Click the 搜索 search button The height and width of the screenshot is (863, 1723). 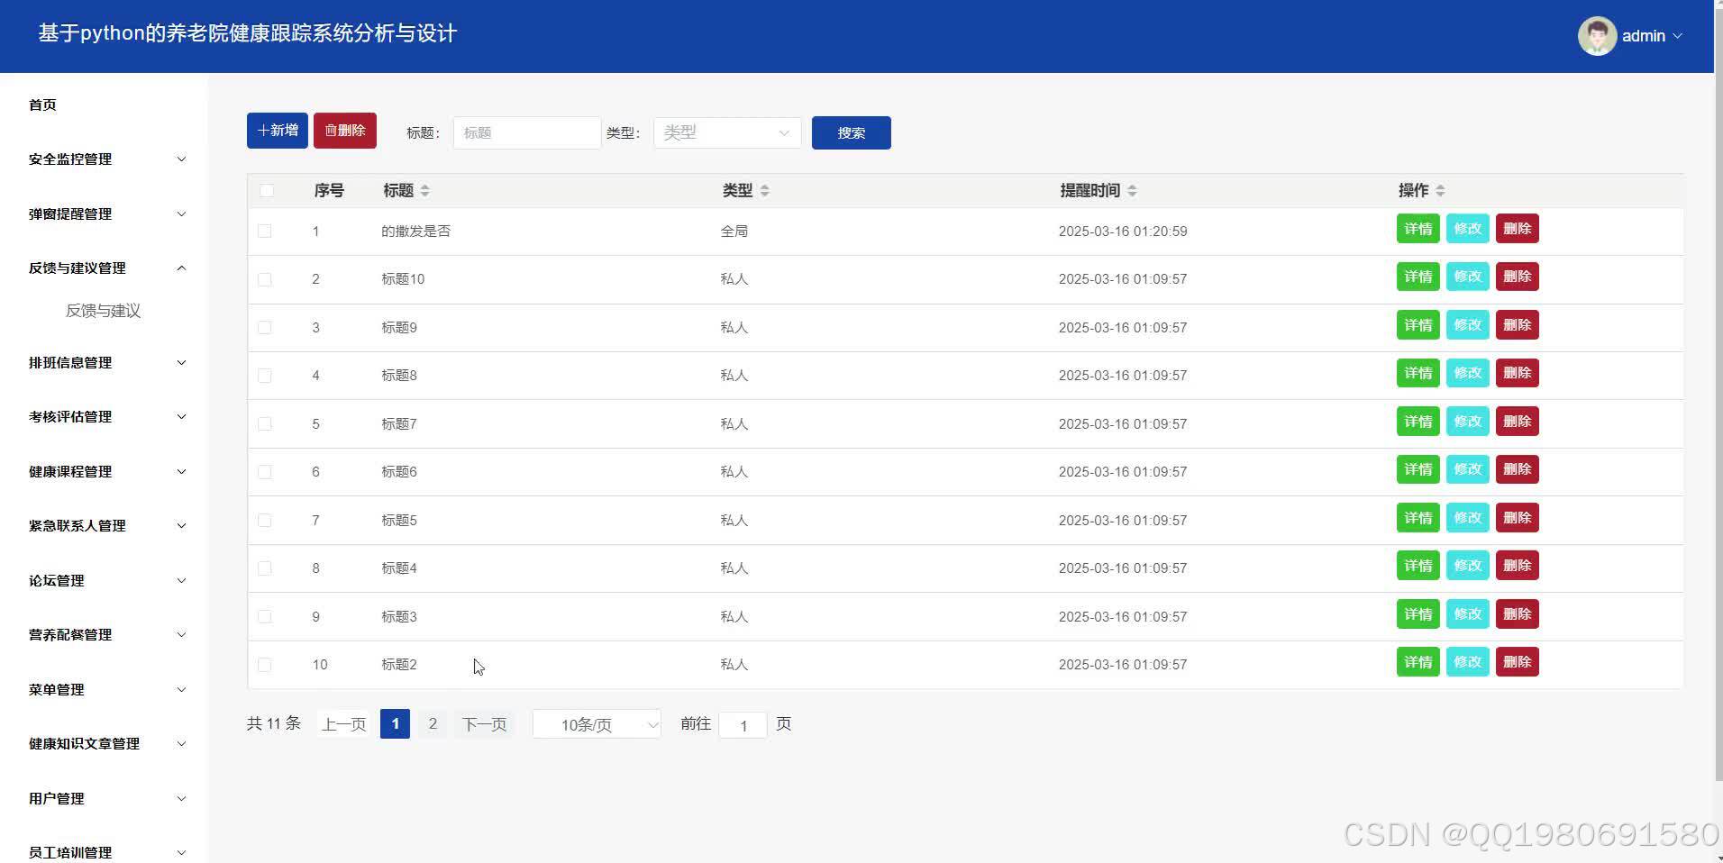(850, 132)
